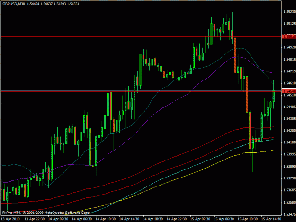This screenshot has height=222, width=296.
Task: Click the 1.54100 price axis value
Action: [x=289, y=142]
